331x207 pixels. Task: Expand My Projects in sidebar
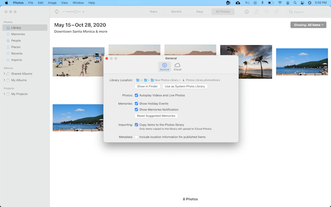tap(4, 94)
